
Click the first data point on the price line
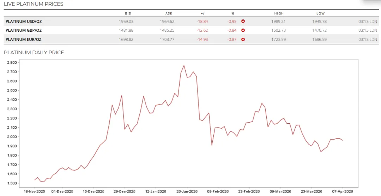click(35, 180)
